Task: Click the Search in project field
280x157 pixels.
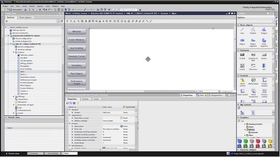Action: pos(129,10)
